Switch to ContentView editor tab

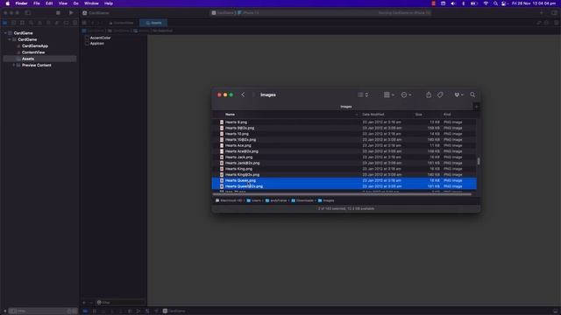pyautogui.click(x=121, y=23)
